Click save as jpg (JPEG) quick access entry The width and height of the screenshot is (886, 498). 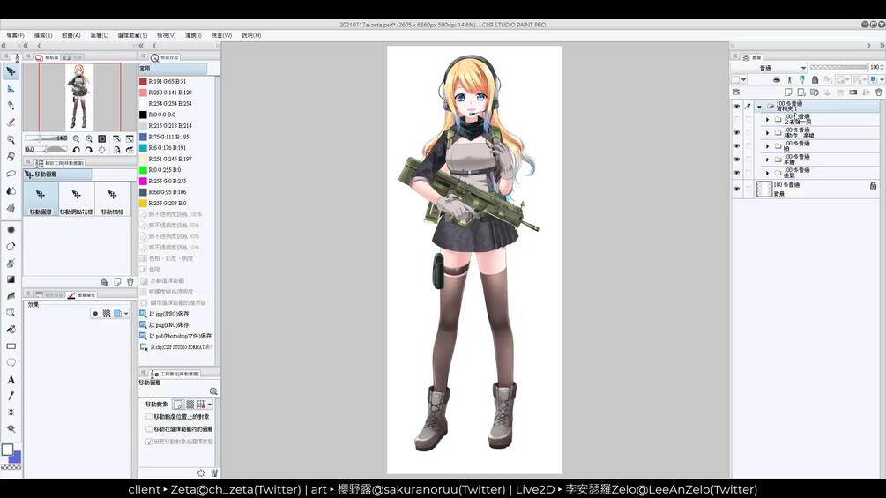tap(176, 314)
